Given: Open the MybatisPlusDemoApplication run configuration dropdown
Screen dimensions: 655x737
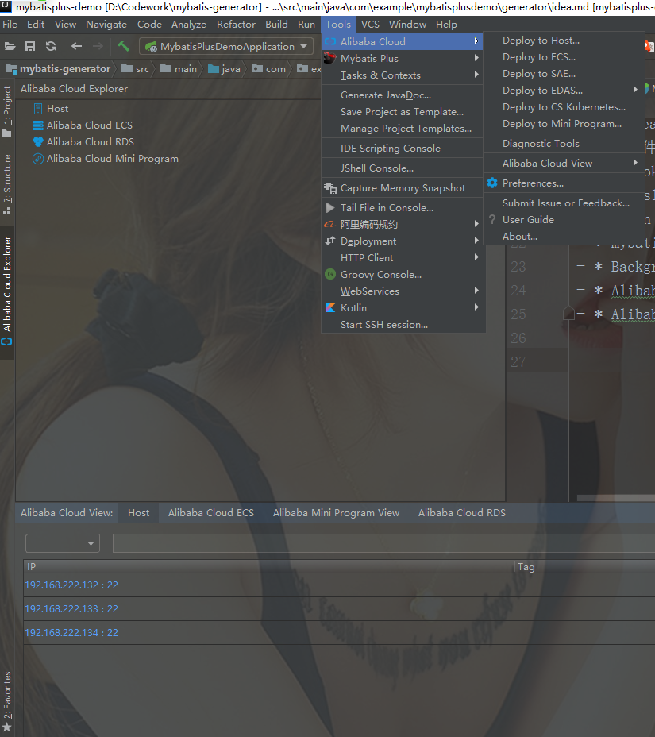Looking at the screenshot, I should click(226, 47).
